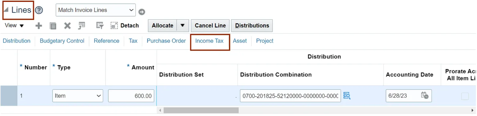Open the View menu
Screen dimensions: 477x116
tap(14, 26)
